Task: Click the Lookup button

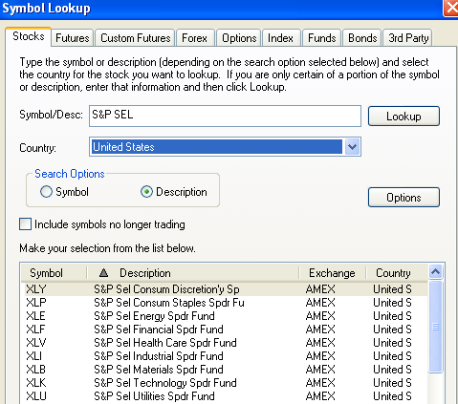Action: pos(403,117)
